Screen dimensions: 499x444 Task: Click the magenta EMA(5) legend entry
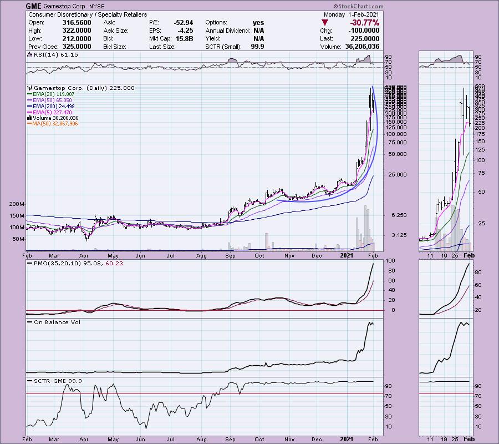[x=51, y=112]
